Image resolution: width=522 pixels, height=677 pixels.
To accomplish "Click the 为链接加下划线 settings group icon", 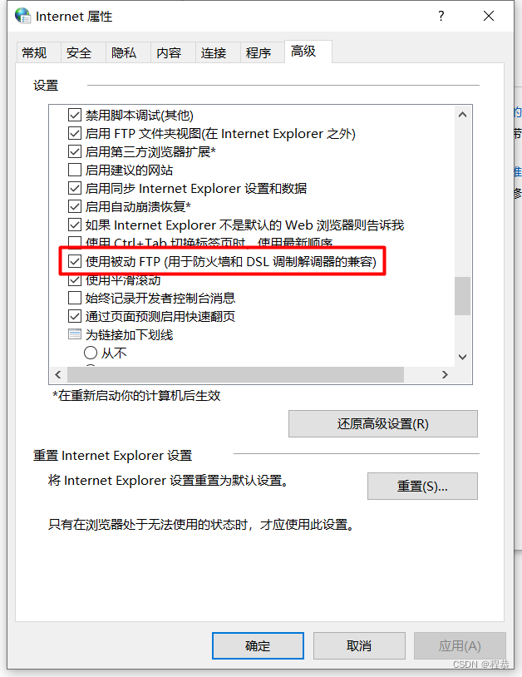I will pyautogui.click(x=75, y=334).
